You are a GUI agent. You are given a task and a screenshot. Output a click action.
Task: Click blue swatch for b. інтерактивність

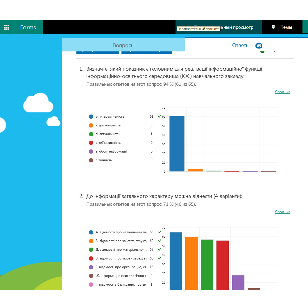(91, 117)
